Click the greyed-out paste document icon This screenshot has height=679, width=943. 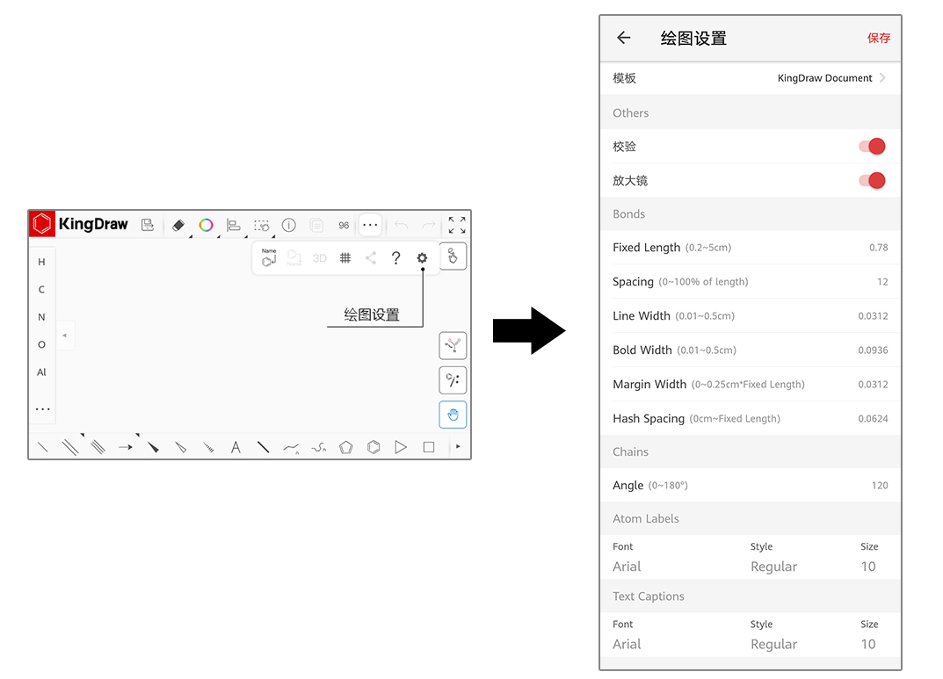tap(316, 226)
